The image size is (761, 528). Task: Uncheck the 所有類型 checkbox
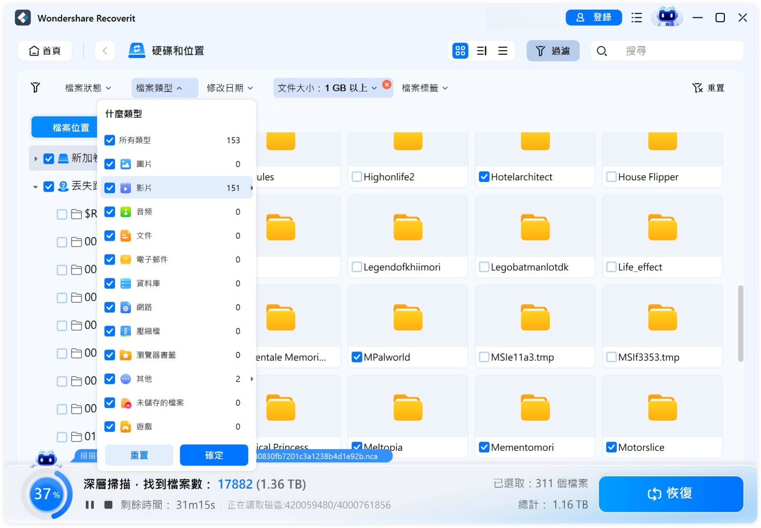point(110,140)
